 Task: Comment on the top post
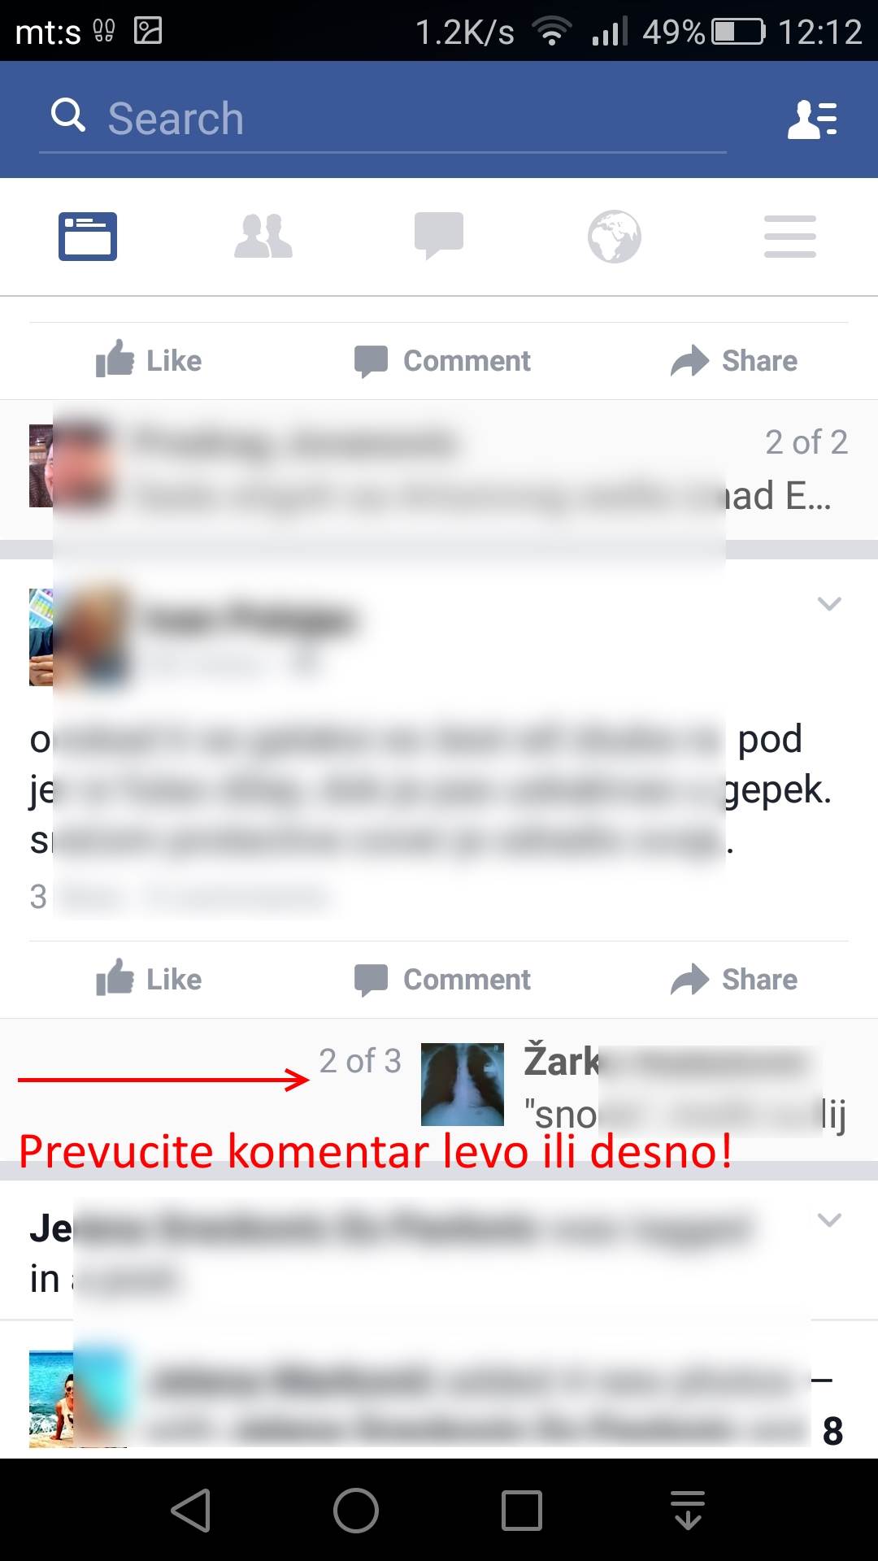(x=442, y=360)
